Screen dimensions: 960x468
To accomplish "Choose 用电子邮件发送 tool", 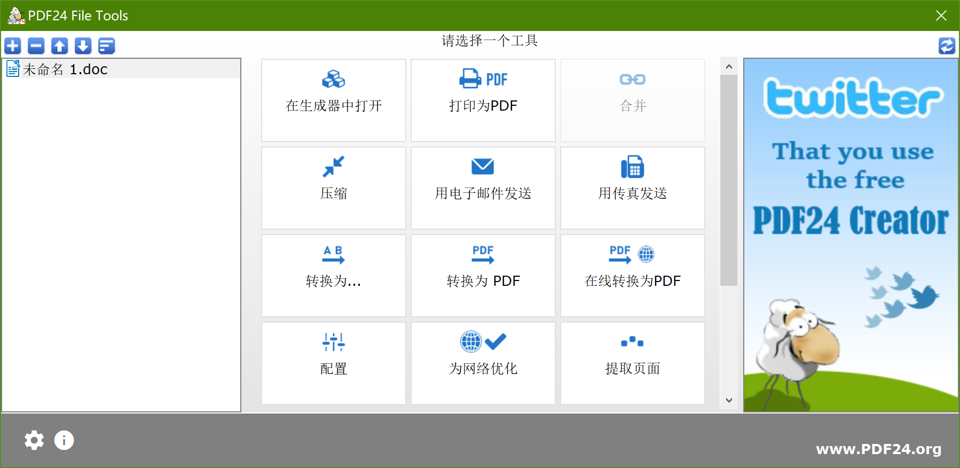I will (483, 188).
